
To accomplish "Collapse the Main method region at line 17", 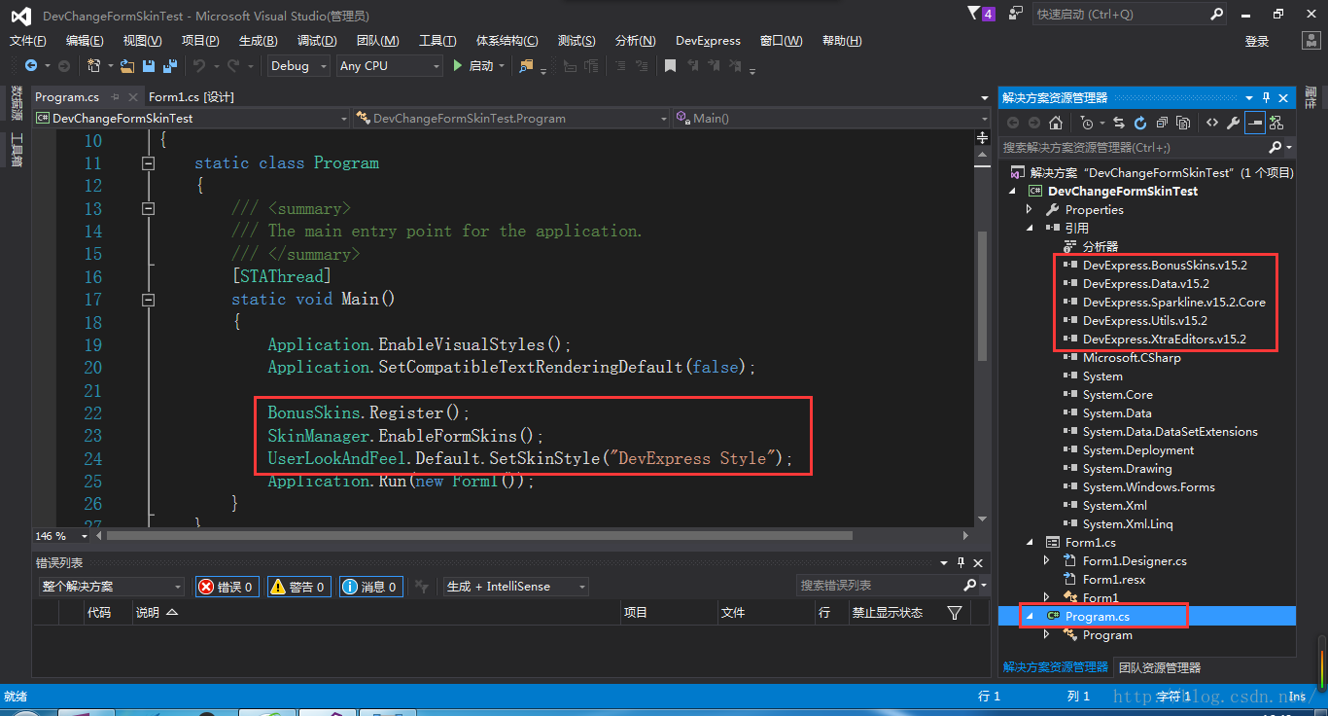I will pyautogui.click(x=149, y=300).
